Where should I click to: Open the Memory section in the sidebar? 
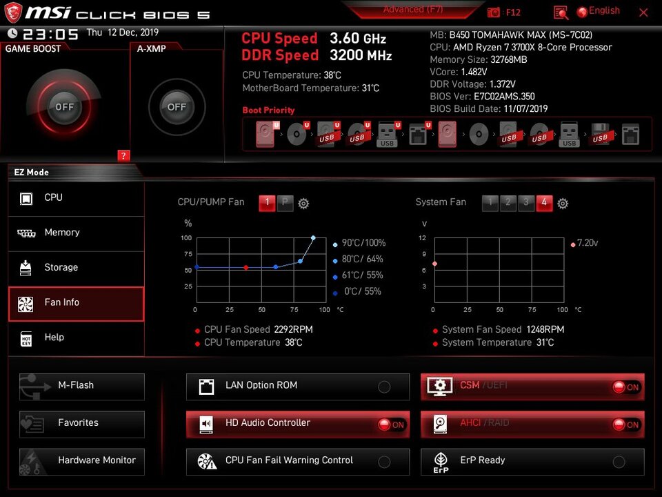tap(77, 233)
